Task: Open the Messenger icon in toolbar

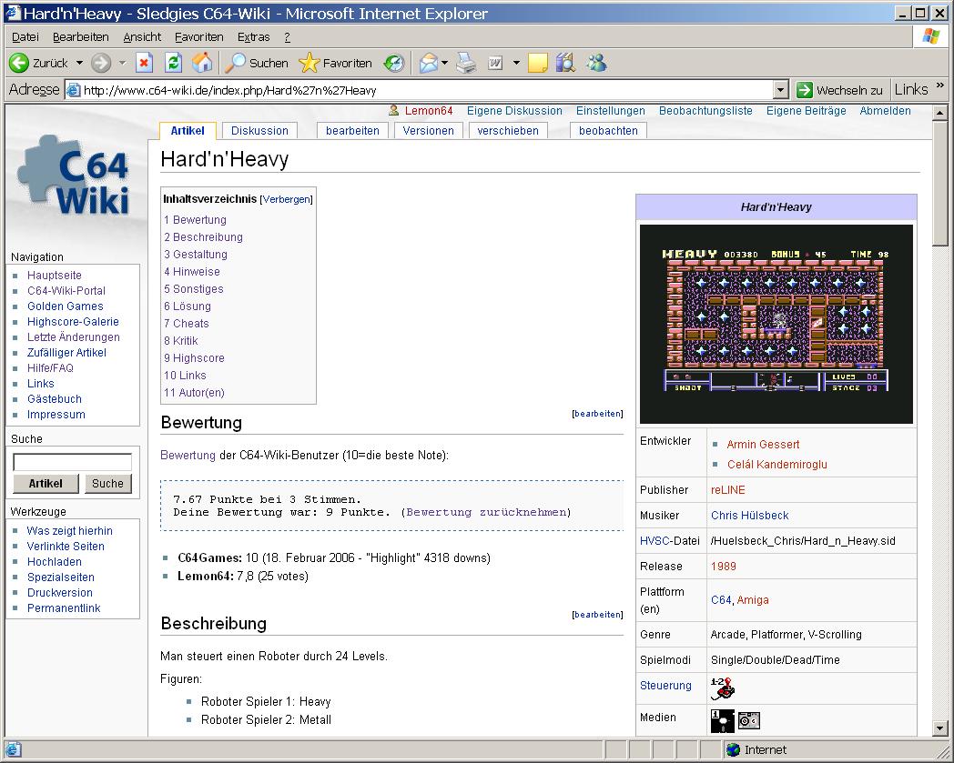Action: coord(596,63)
